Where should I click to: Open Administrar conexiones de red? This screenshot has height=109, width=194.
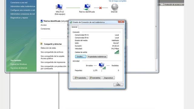point(22,14)
